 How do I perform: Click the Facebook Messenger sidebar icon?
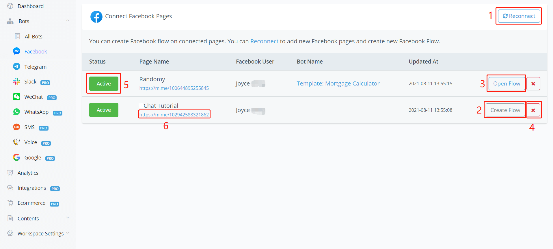pyautogui.click(x=17, y=51)
